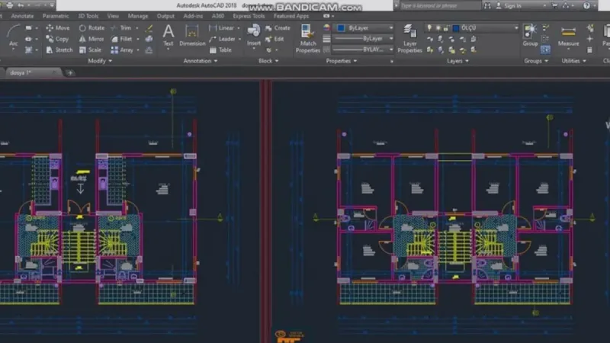Select the Stretch tool
This screenshot has width=610, height=343.
[59, 50]
